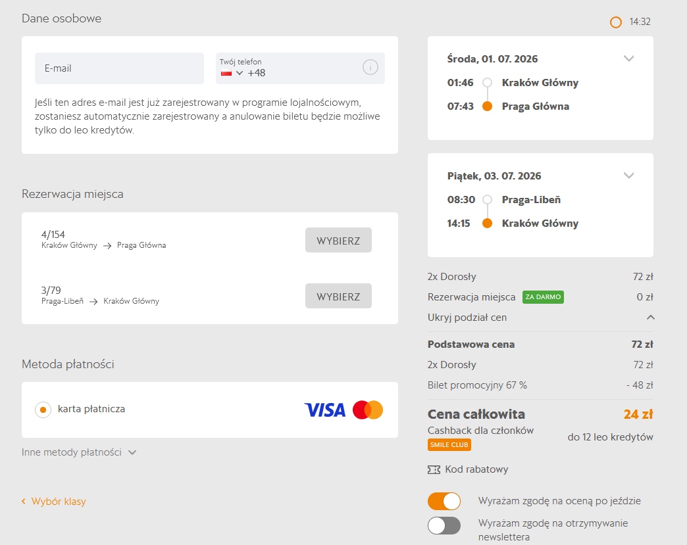Viewport: 687px width, 545px height.
Task: Click the Polish flag icon
Action: (226, 73)
